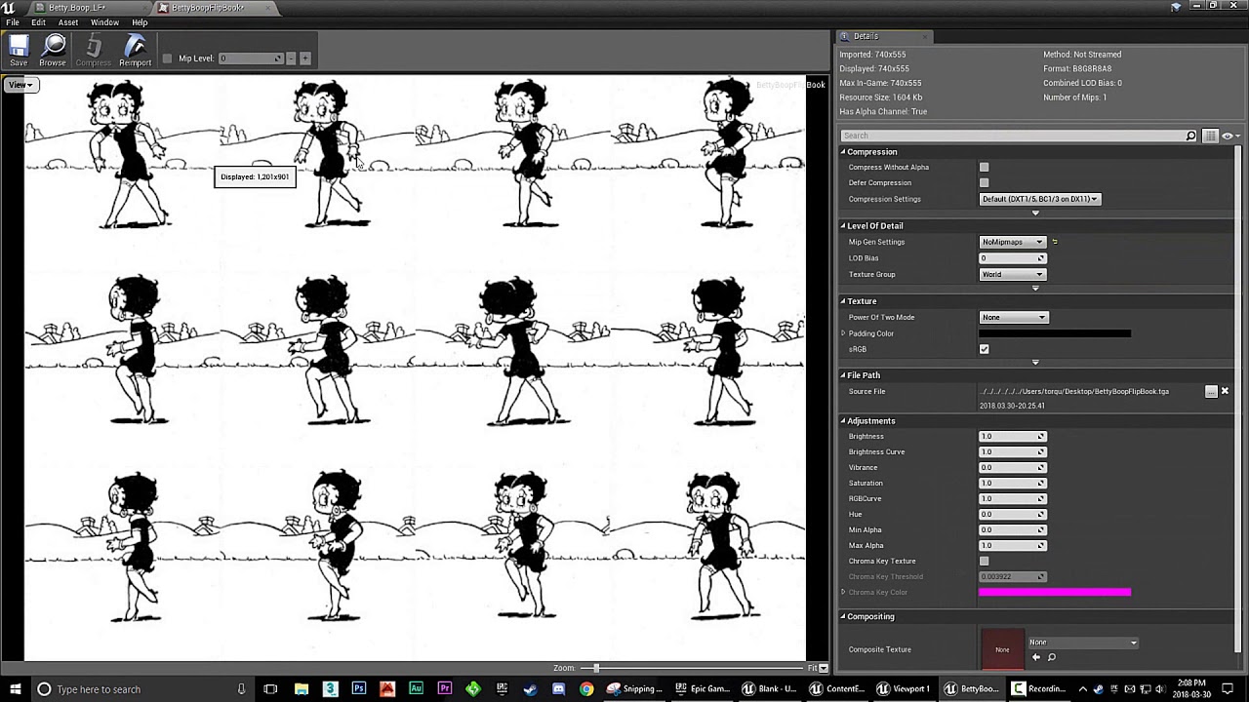Open the Texture Group dropdown
This screenshot has height=702, width=1249.
coord(1013,274)
